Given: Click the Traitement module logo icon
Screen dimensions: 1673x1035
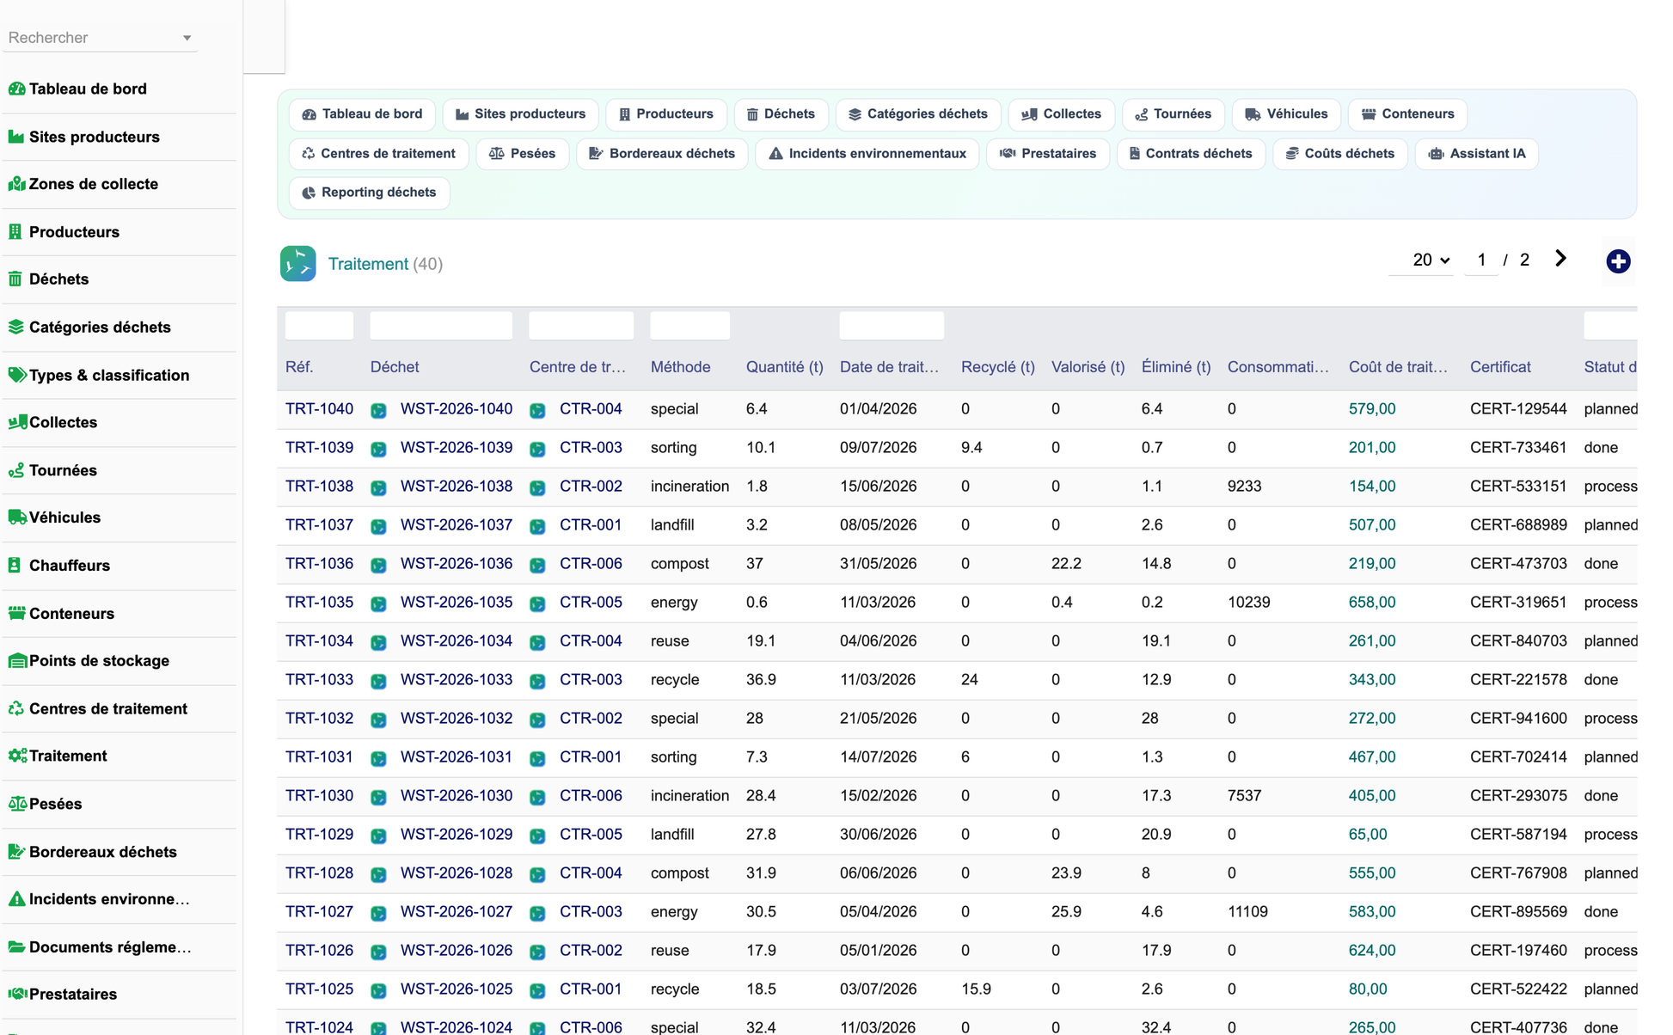Looking at the screenshot, I should pos(297,264).
